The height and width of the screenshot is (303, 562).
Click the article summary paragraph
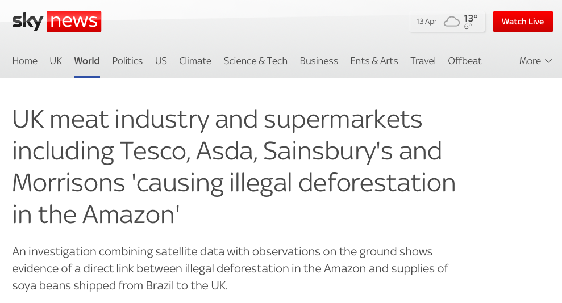(x=230, y=268)
